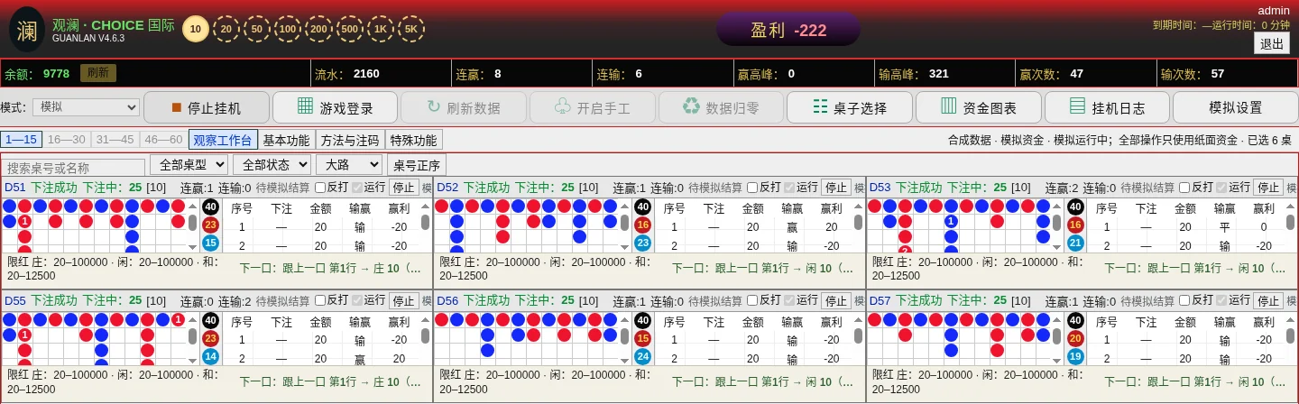Click blue 14 player badge in D55

click(x=210, y=356)
